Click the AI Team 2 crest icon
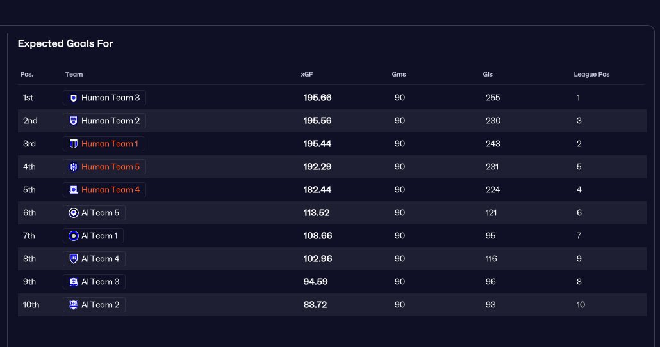Viewport: 660px width, 347px height. point(74,305)
